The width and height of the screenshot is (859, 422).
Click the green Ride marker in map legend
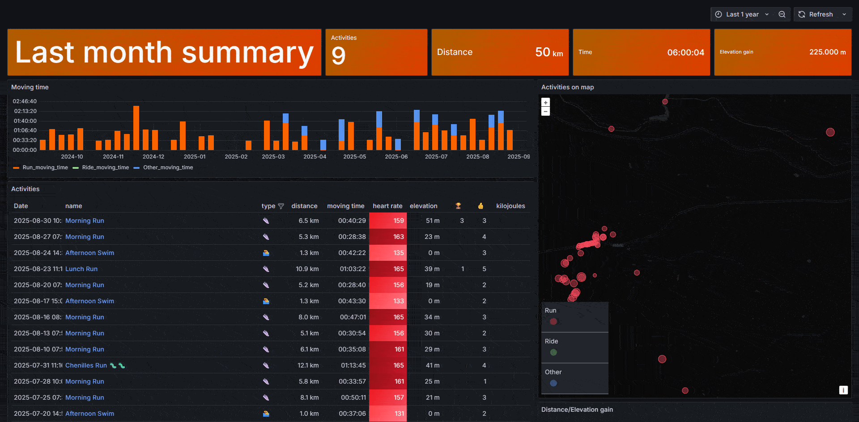click(553, 352)
